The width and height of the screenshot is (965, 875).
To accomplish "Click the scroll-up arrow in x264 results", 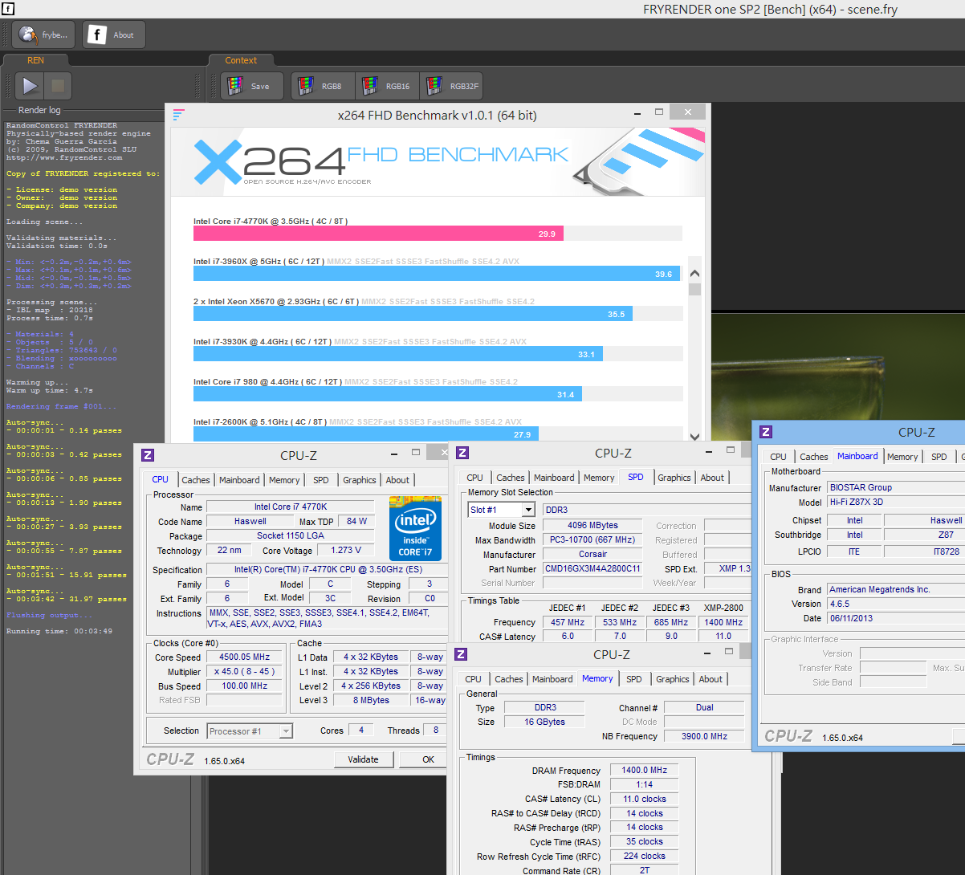I will pyautogui.click(x=694, y=273).
